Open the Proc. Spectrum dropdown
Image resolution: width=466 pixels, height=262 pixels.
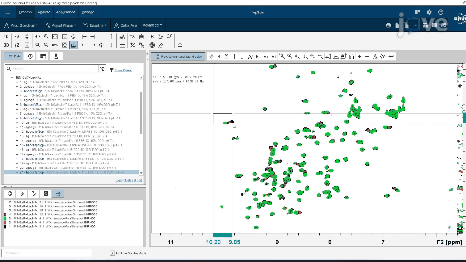(x=21, y=25)
